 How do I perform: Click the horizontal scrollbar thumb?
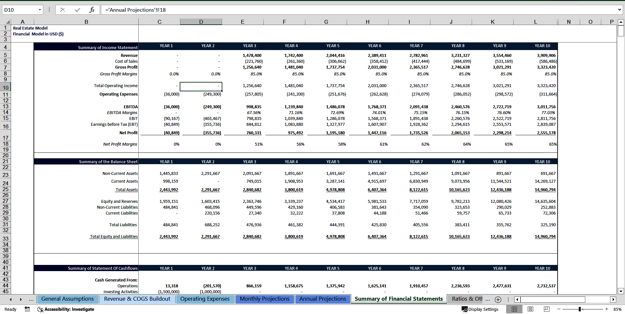click(x=553, y=299)
